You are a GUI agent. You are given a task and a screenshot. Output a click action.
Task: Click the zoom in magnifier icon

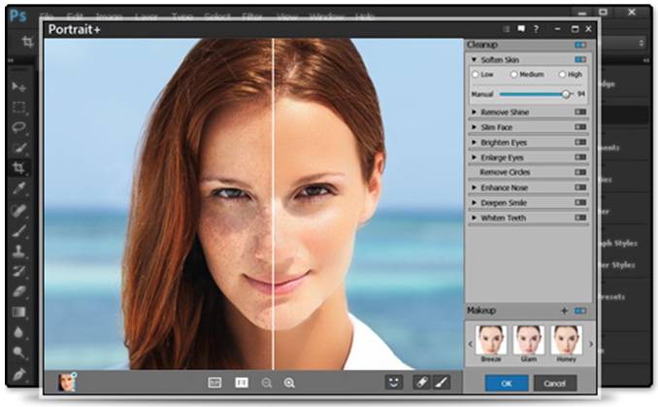(287, 383)
